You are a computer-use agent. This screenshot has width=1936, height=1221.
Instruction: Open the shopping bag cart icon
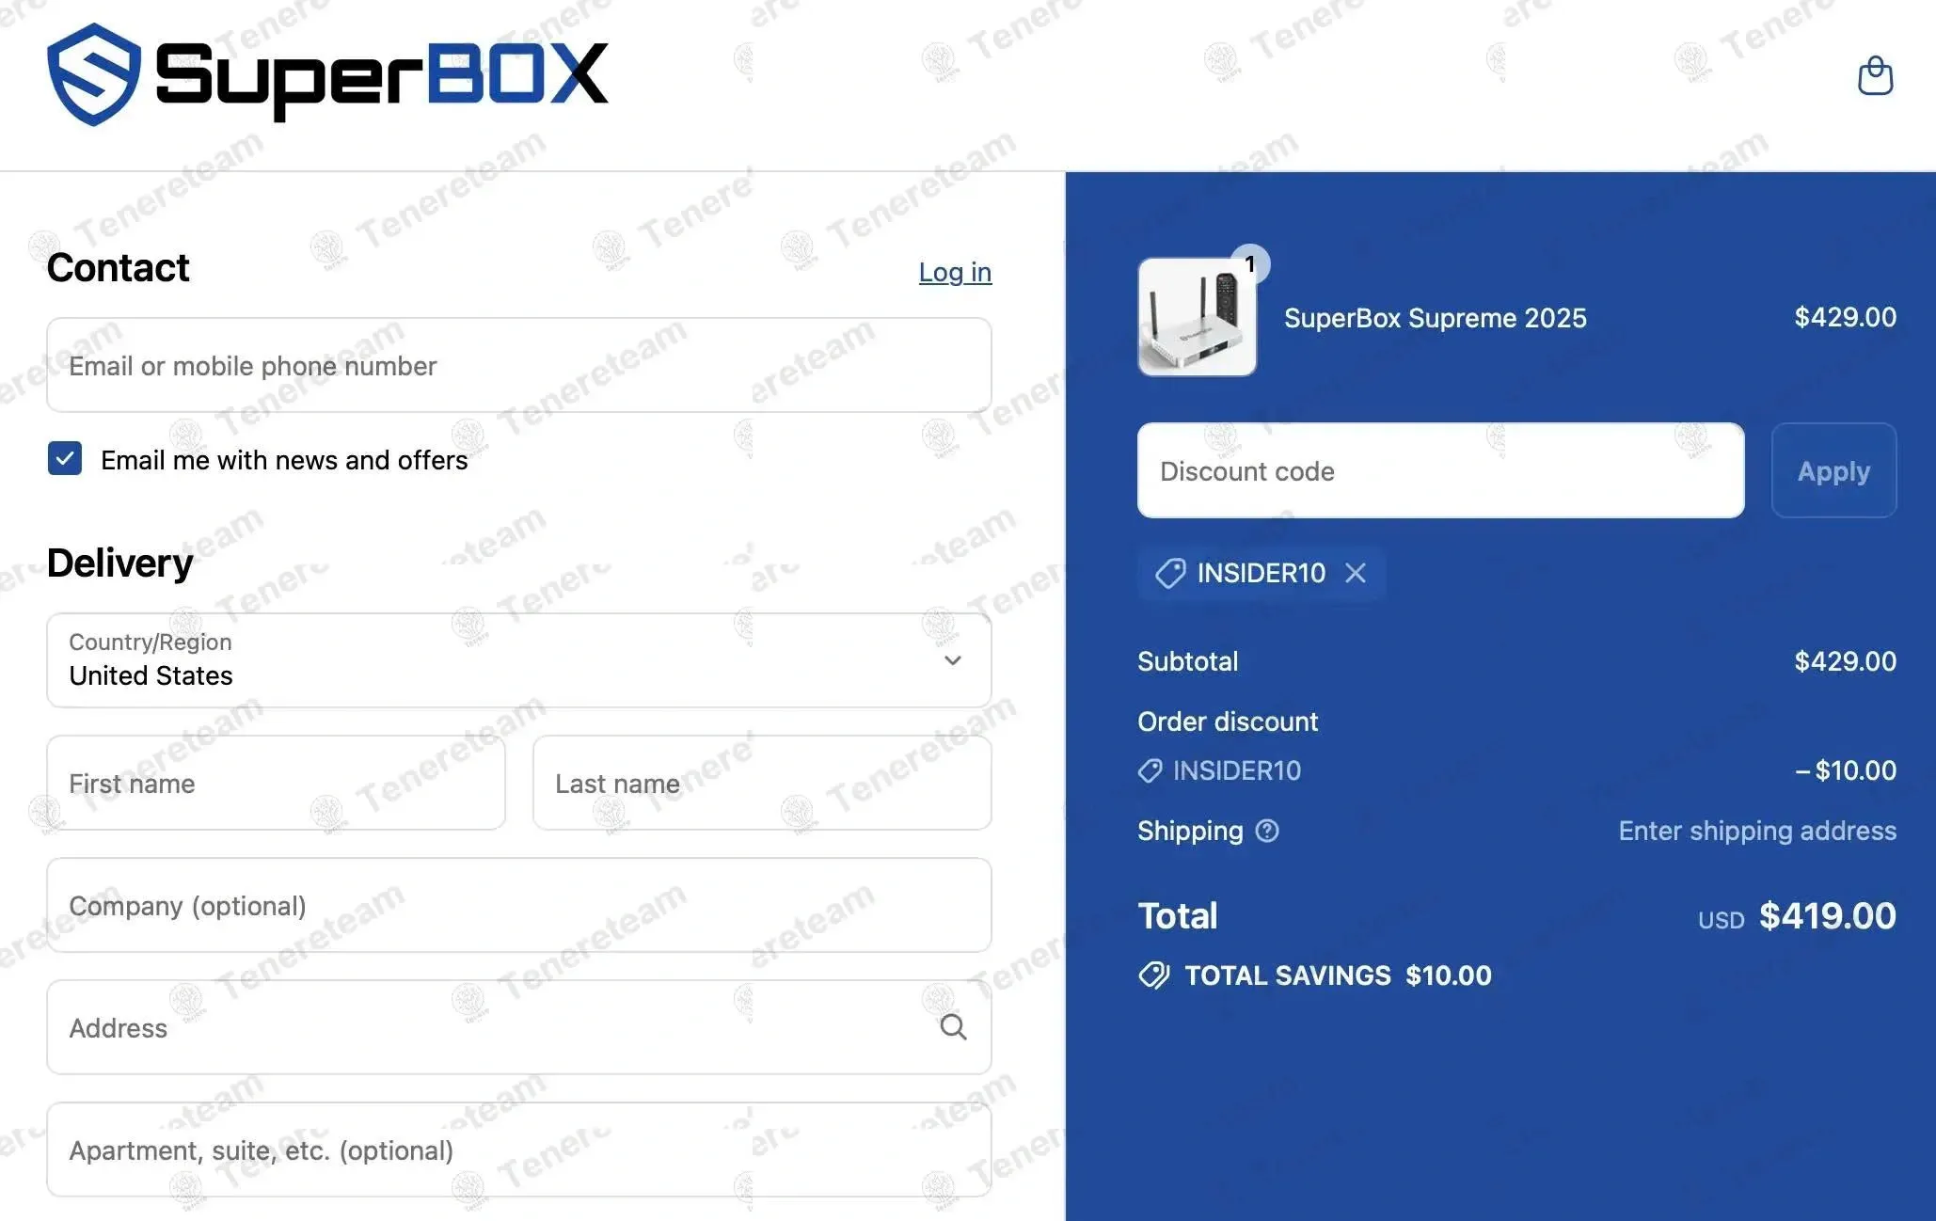pyautogui.click(x=1875, y=76)
